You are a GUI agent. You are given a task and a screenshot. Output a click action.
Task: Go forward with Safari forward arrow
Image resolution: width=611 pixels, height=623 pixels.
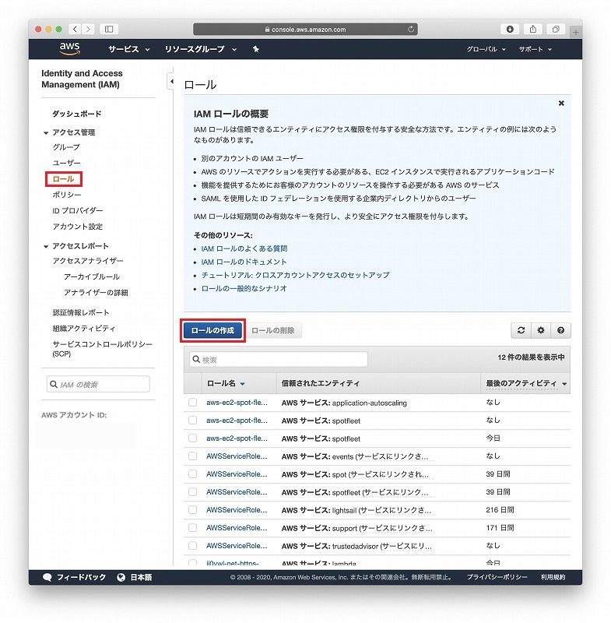tap(88, 29)
